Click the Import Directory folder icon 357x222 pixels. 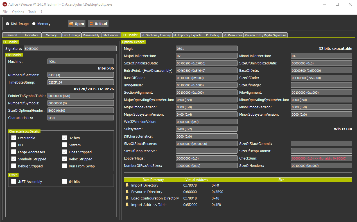coord(127,185)
